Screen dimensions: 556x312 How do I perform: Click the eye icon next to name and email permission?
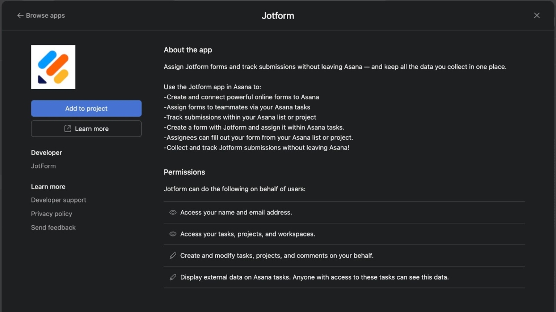[x=173, y=212]
